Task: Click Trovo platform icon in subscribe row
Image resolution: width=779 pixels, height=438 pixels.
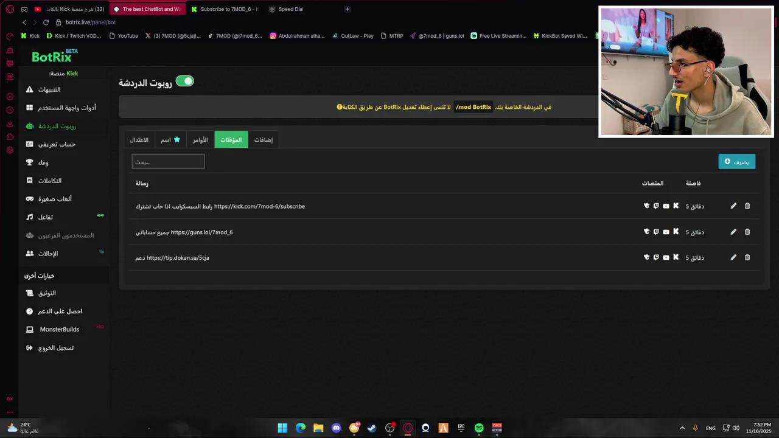Action: pyautogui.click(x=646, y=206)
